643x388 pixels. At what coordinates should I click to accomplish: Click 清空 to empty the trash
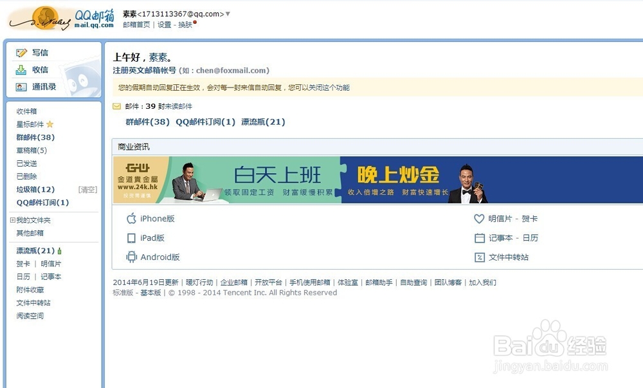tap(87, 189)
